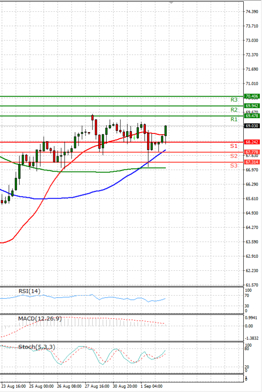The image size is (262, 392).
Task: Click the 66.970 price scale value
Action: click(x=252, y=170)
